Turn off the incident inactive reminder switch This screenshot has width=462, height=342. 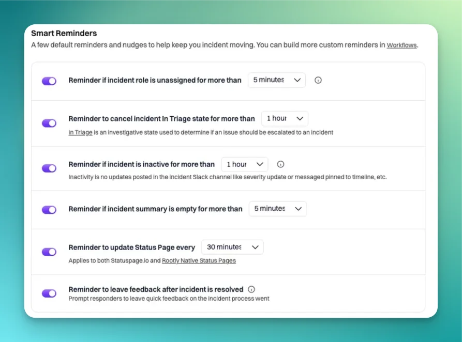tap(49, 168)
